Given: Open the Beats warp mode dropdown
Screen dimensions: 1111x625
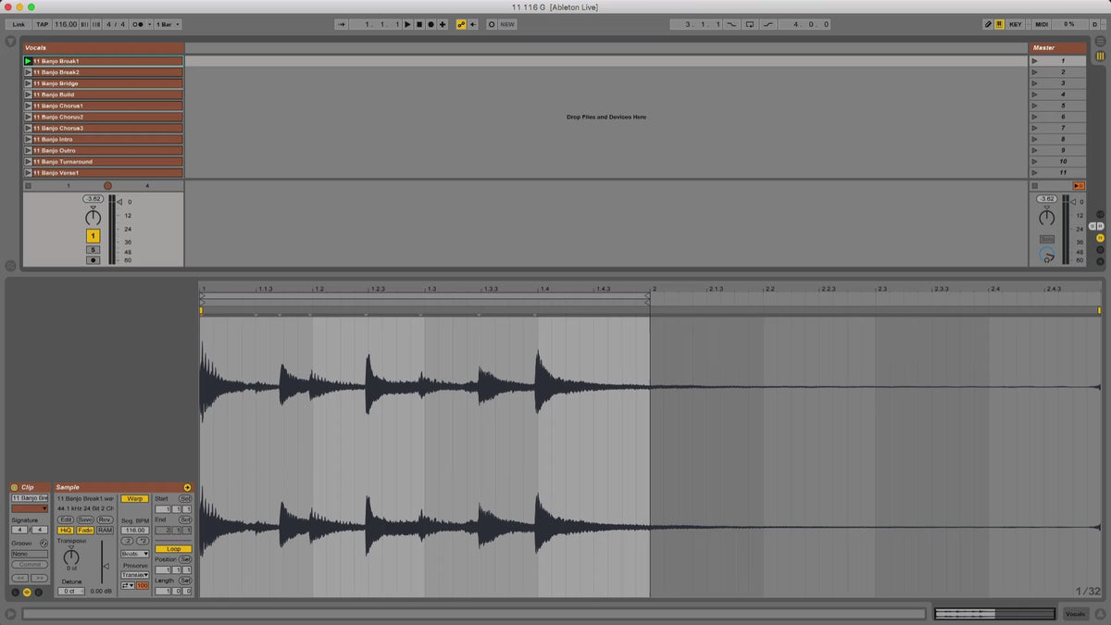Looking at the screenshot, I should 135,554.
